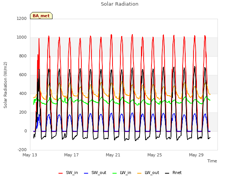240x180 pixels.
Task: Toggle the SW_in legend entry
Action: click(x=68, y=172)
